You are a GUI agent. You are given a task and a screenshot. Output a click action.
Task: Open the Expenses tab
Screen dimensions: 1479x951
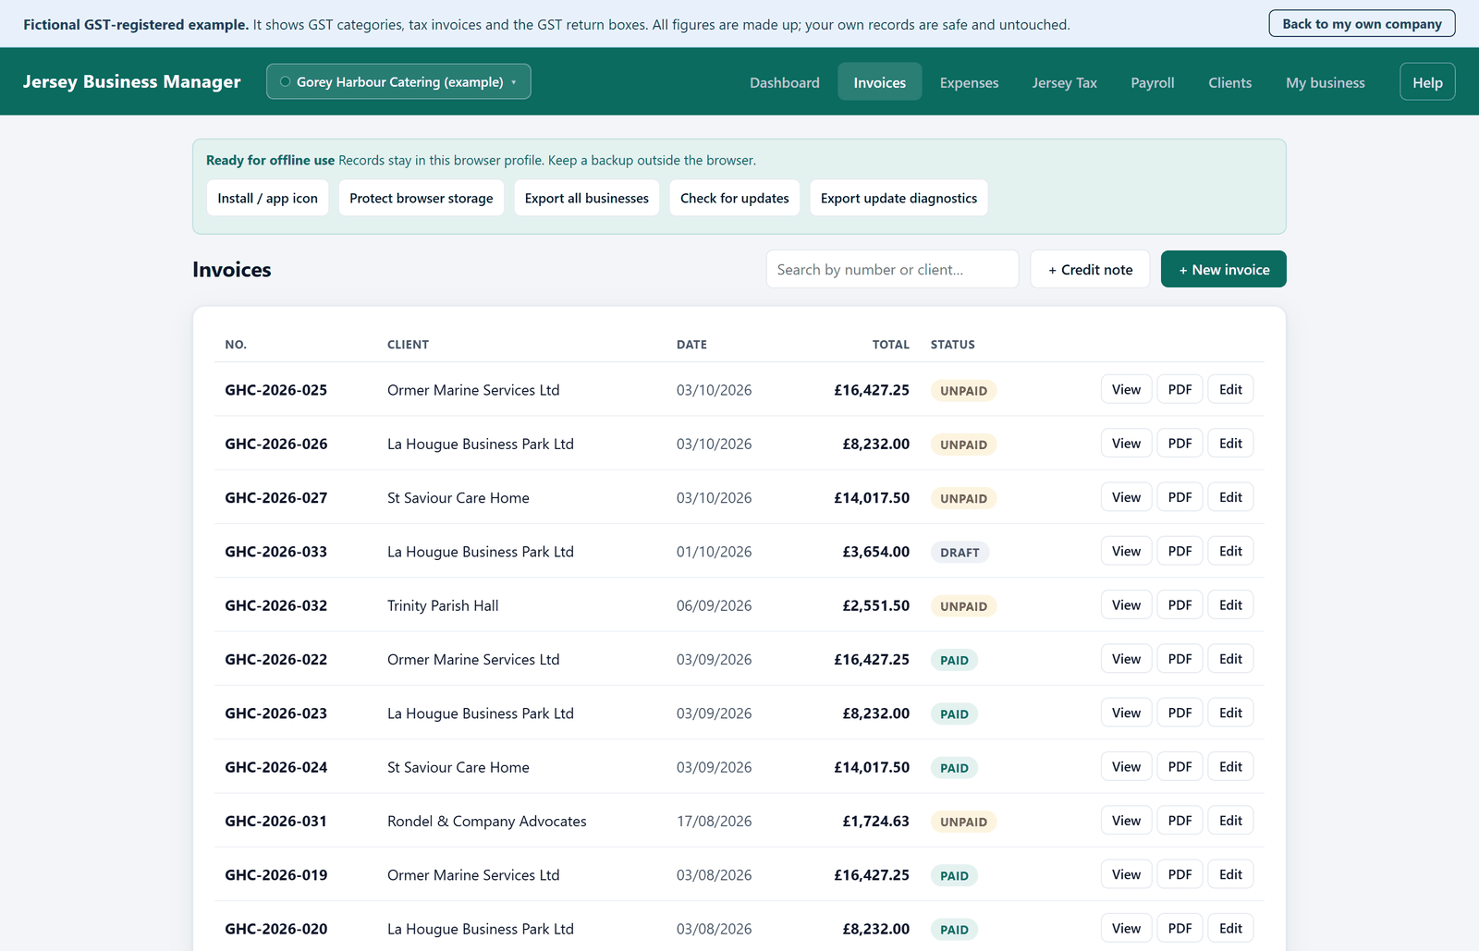[x=969, y=82]
